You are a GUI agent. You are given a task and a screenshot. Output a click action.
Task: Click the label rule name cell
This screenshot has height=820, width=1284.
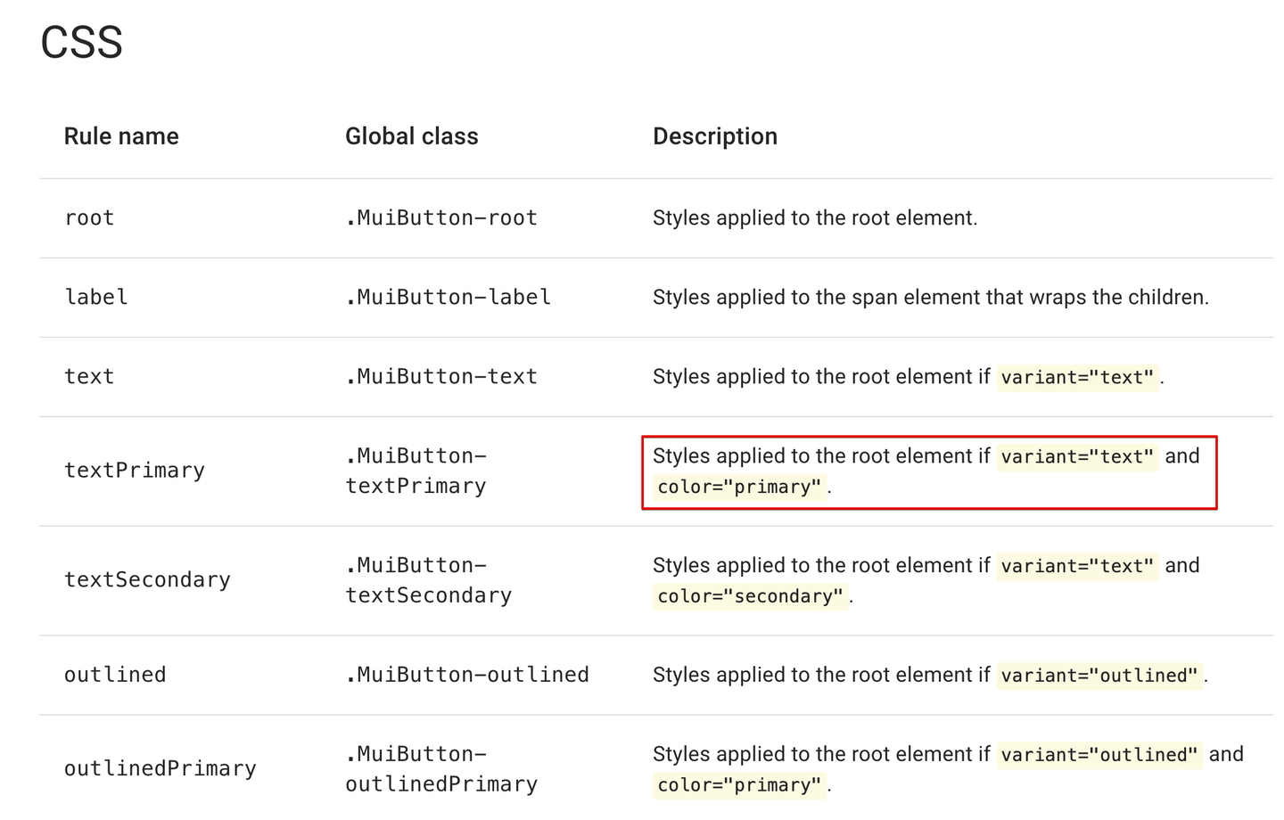click(x=96, y=298)
